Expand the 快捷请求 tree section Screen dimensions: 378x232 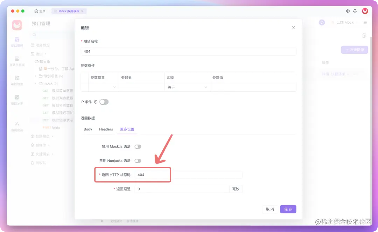point(52,154)
